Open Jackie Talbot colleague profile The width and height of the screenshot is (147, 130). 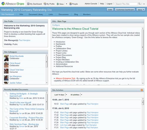16,83
